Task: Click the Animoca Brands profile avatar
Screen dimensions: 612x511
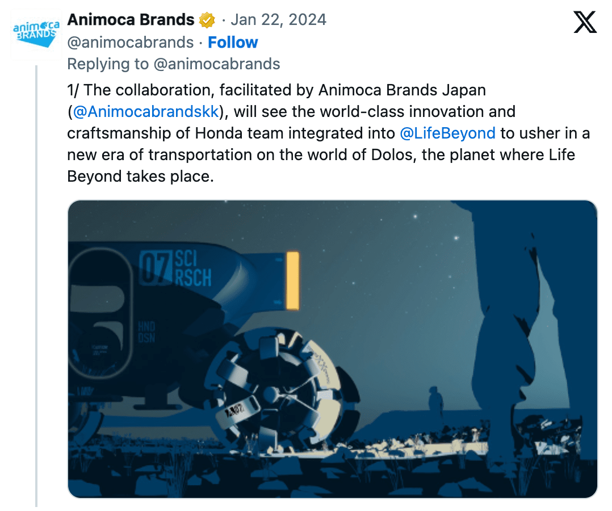Action: click(36, 34)
